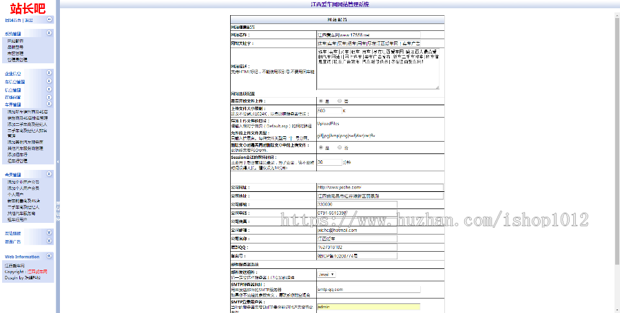Collapse the 会员管理 sidebar section arrow
The width and height of the screenshot is (620, 313).
pyautogui.click(x=49, y=174)
